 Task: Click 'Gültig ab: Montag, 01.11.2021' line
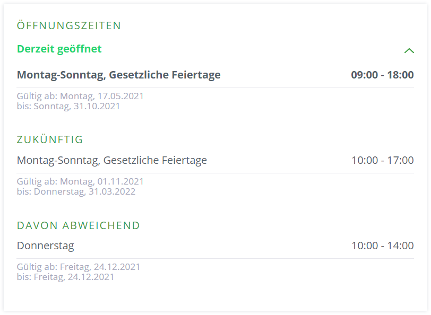tap(80, 181)
